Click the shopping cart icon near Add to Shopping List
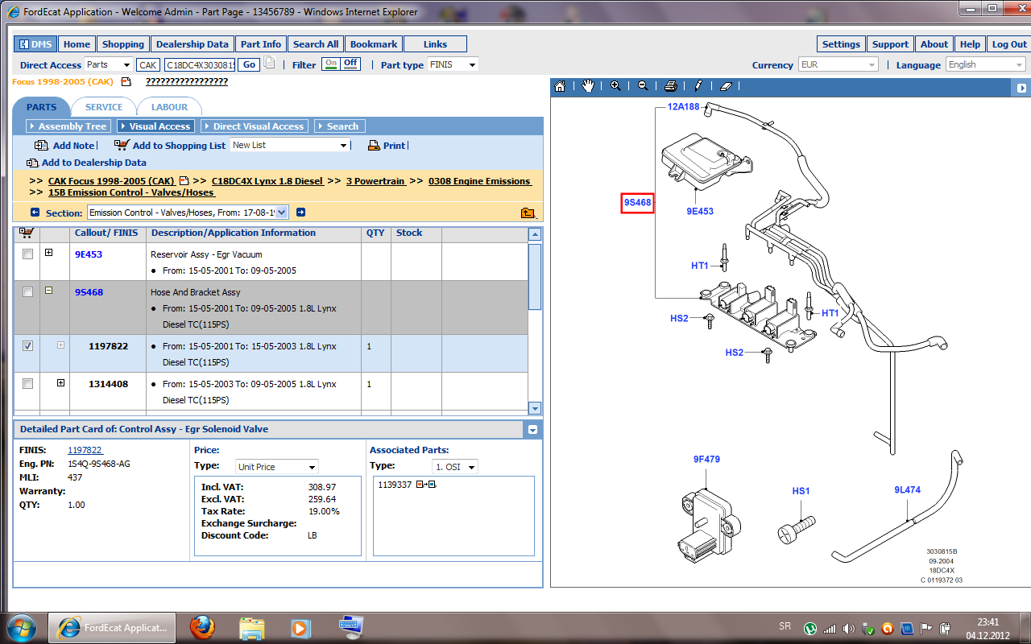This screenshot has width=1031, height=644. tap(122, 145)
